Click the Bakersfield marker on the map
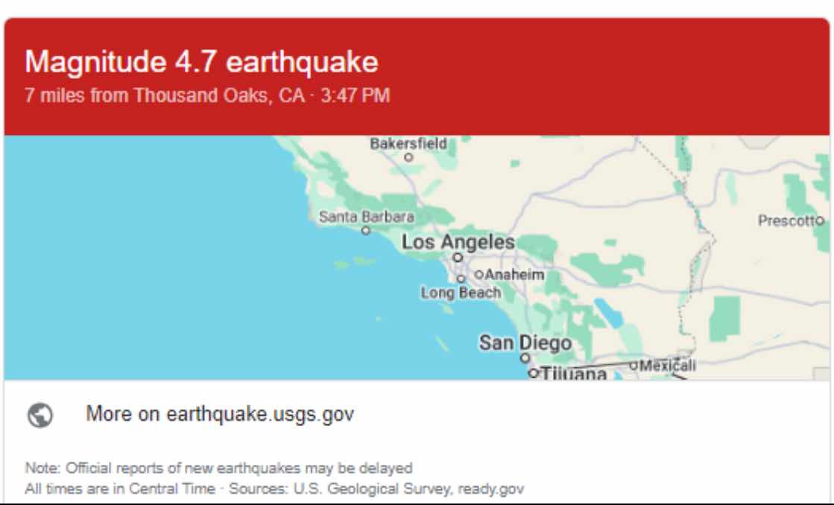834x505 pixels. pyautogui.click(x=408, y=157)
